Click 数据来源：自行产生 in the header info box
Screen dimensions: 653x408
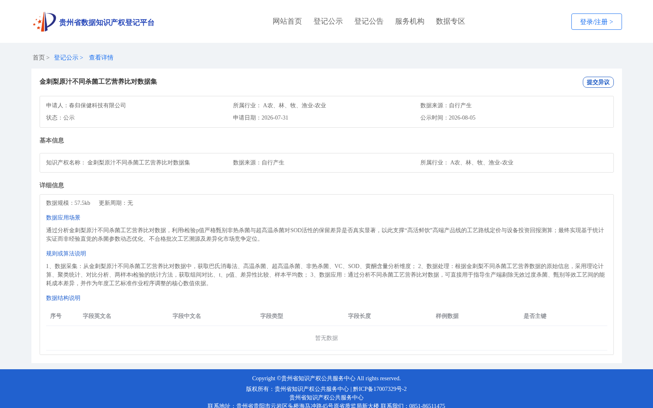(x=446, y=105)
